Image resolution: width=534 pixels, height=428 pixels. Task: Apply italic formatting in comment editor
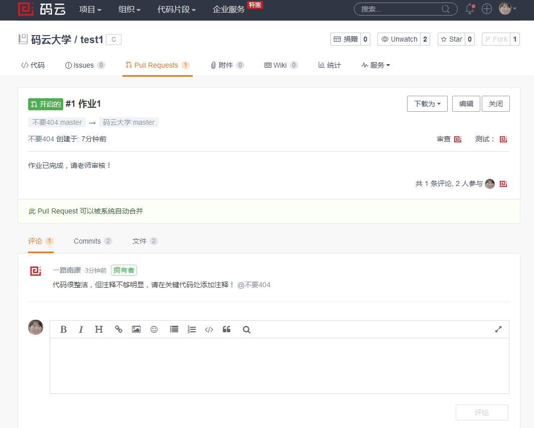(x=81, y=329)
